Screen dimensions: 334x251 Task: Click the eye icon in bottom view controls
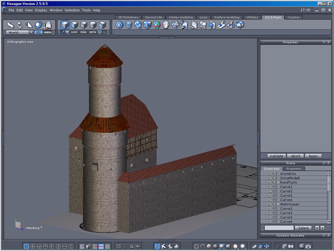138,246
